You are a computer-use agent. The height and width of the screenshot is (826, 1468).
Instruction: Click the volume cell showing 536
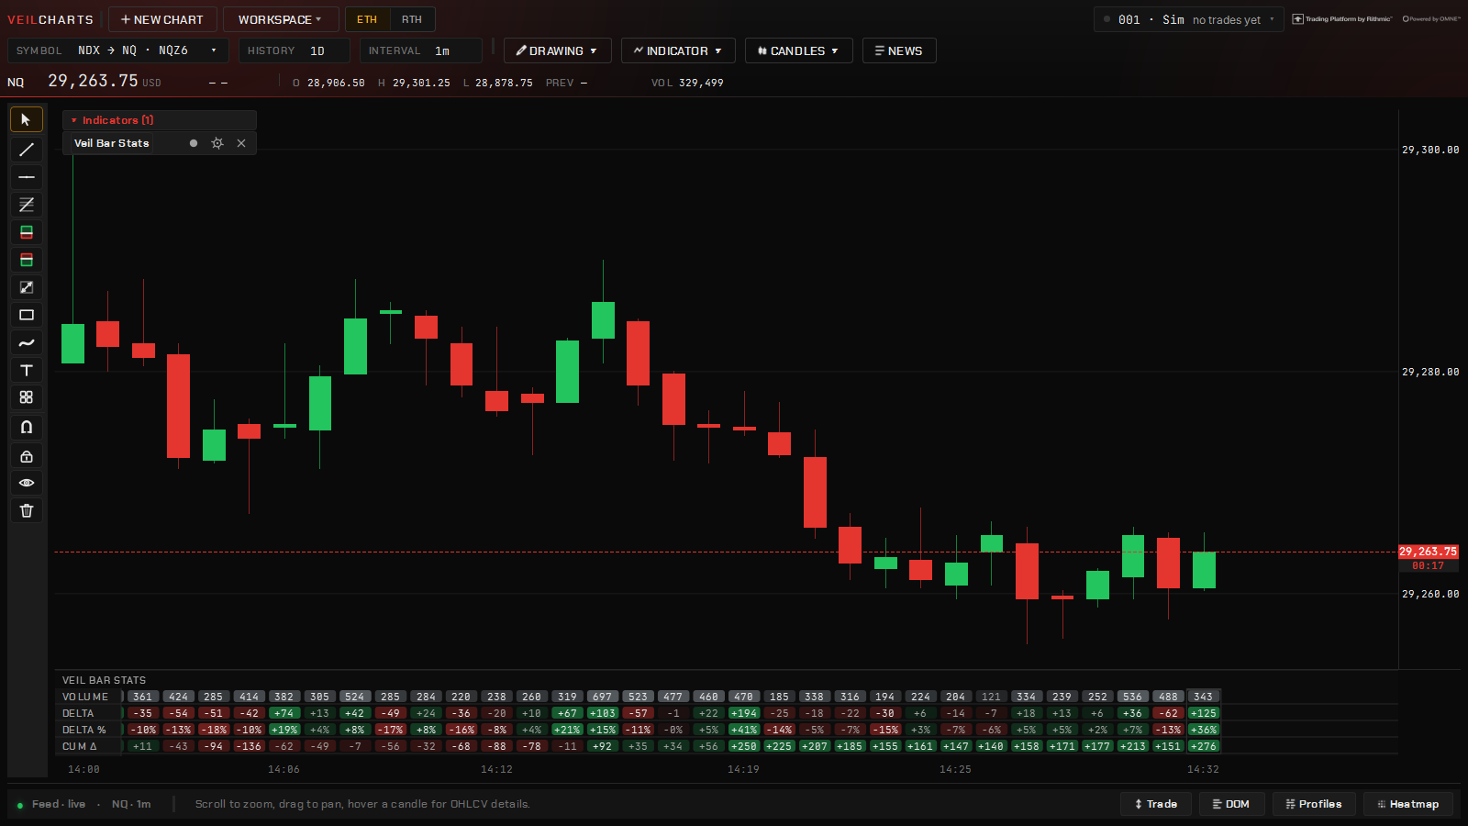(x=1132, y=697)
